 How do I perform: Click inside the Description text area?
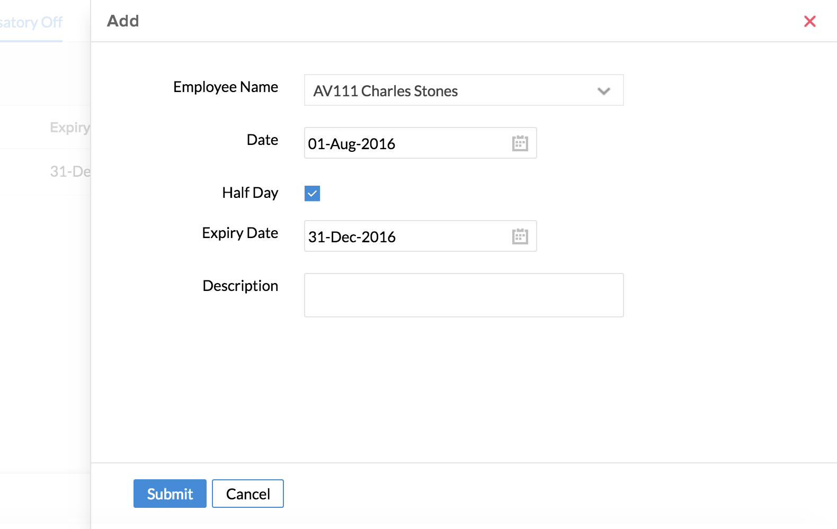(464, 295)
